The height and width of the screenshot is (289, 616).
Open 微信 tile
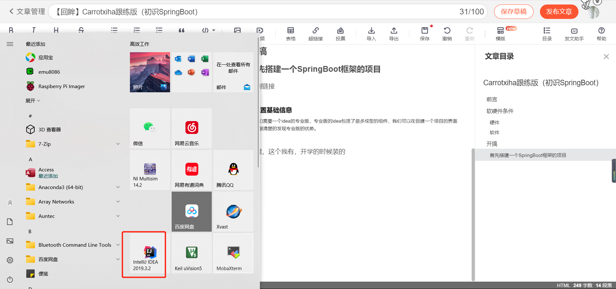[x=150, y=128]
